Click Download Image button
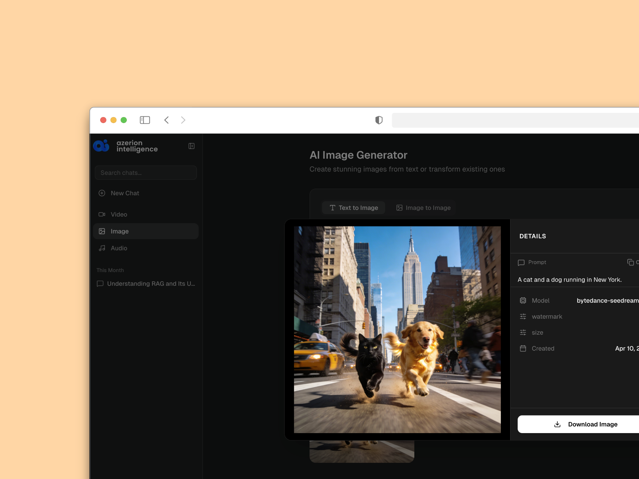Screen dimensions: 639x479 tap(586, 424)
